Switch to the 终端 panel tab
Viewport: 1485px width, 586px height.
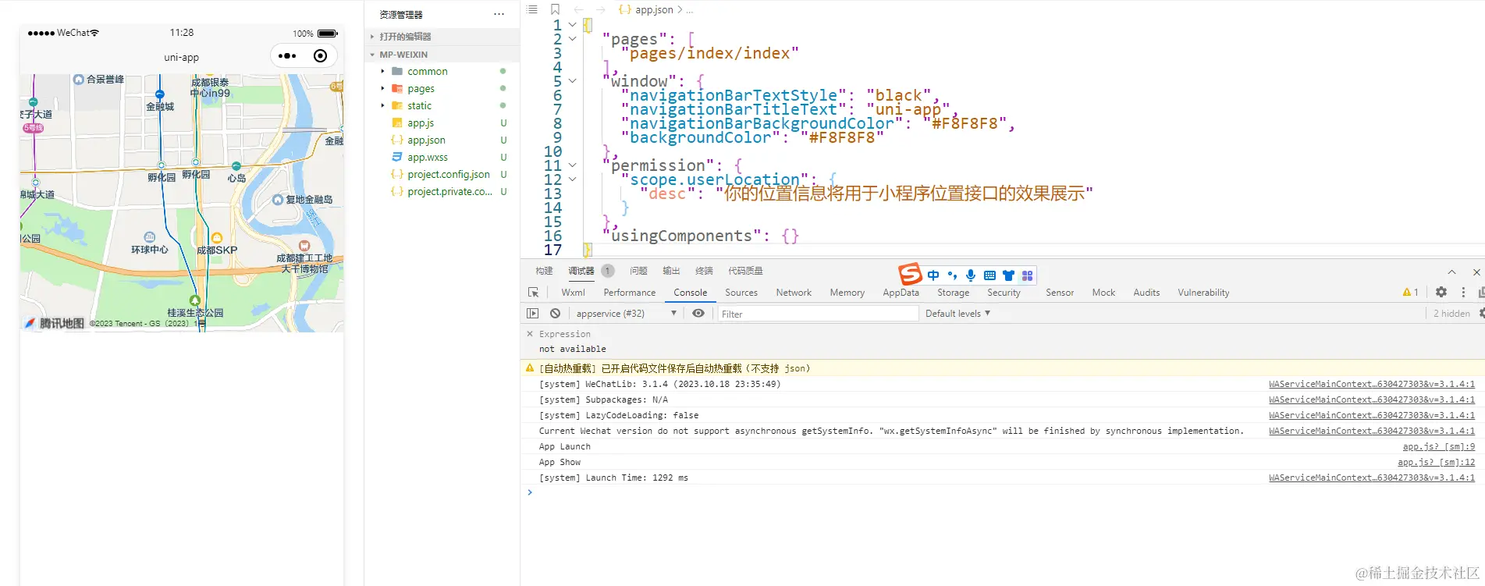704,271
